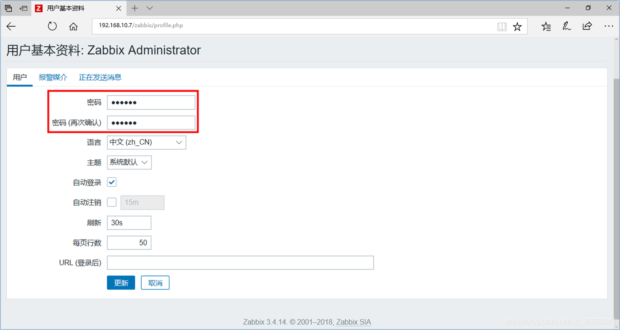620x330 pixels.
Task: Open new tab with plus icon
Action: tap(135, 8)
